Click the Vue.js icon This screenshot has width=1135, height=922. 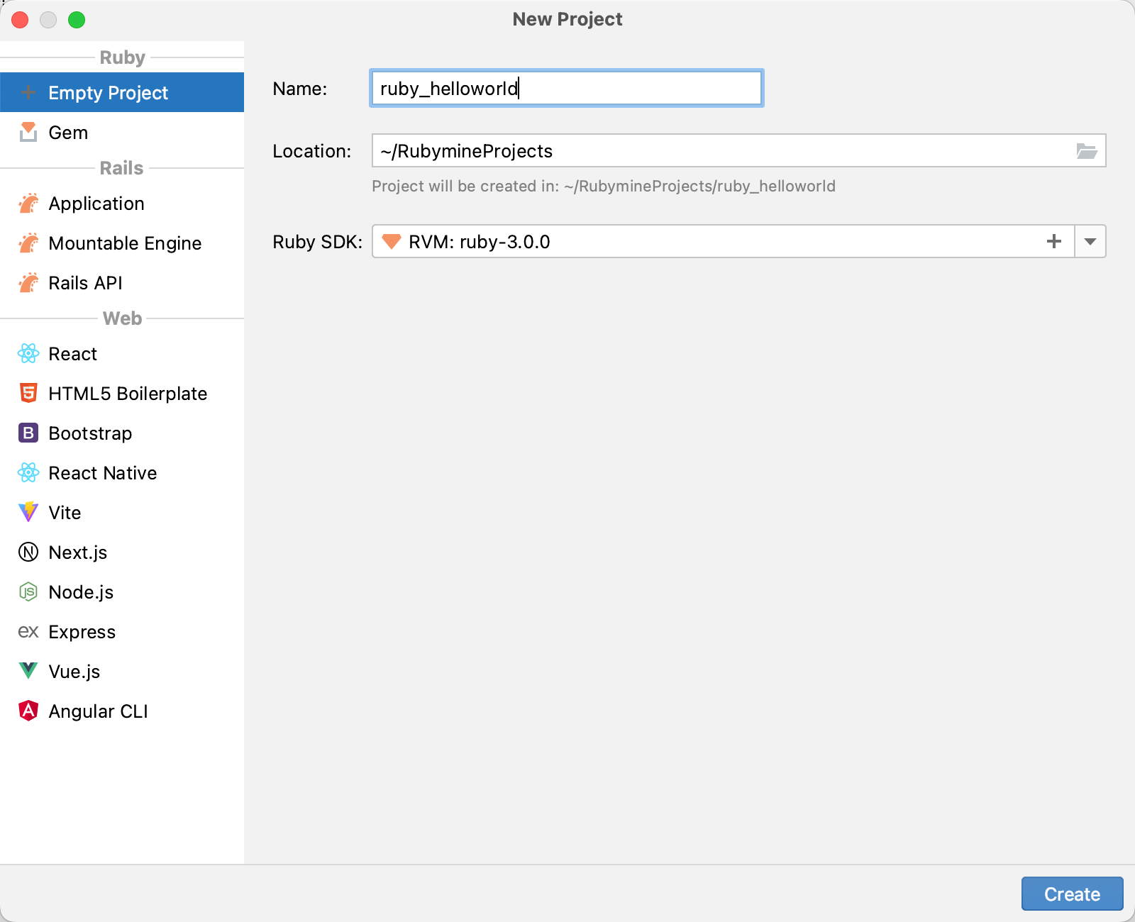coord(27,671)
